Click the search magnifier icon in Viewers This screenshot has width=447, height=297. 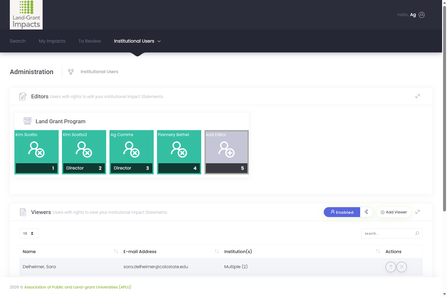tap(417, 233)
